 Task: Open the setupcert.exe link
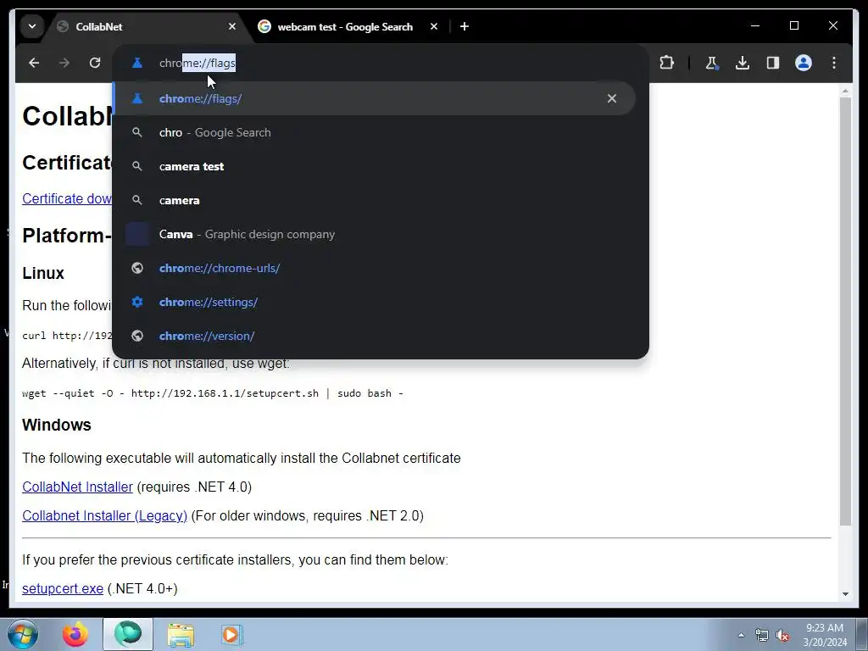[63, 589]
